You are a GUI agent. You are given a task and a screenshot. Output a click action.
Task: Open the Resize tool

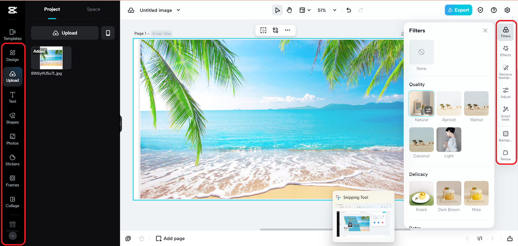click(505, 155)
